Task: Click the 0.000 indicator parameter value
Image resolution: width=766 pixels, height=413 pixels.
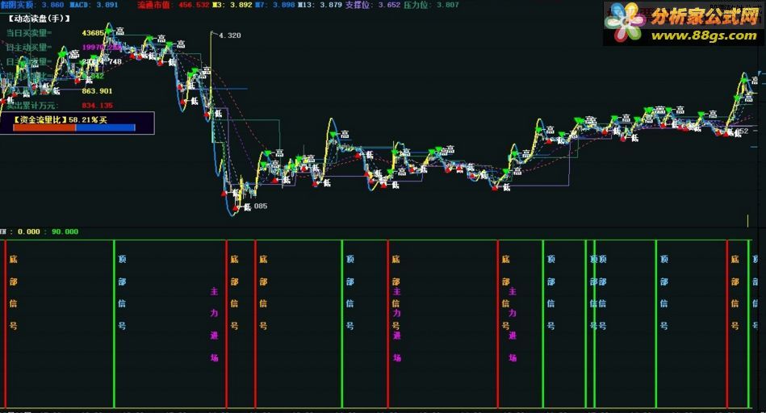Action: click(x=29, y=232)
